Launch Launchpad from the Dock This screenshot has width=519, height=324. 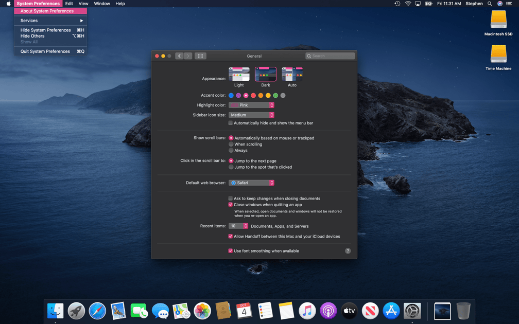coord(76,311)
